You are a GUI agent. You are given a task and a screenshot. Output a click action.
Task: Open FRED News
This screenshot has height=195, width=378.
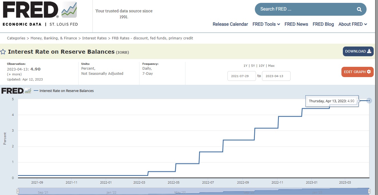point(296,24)
